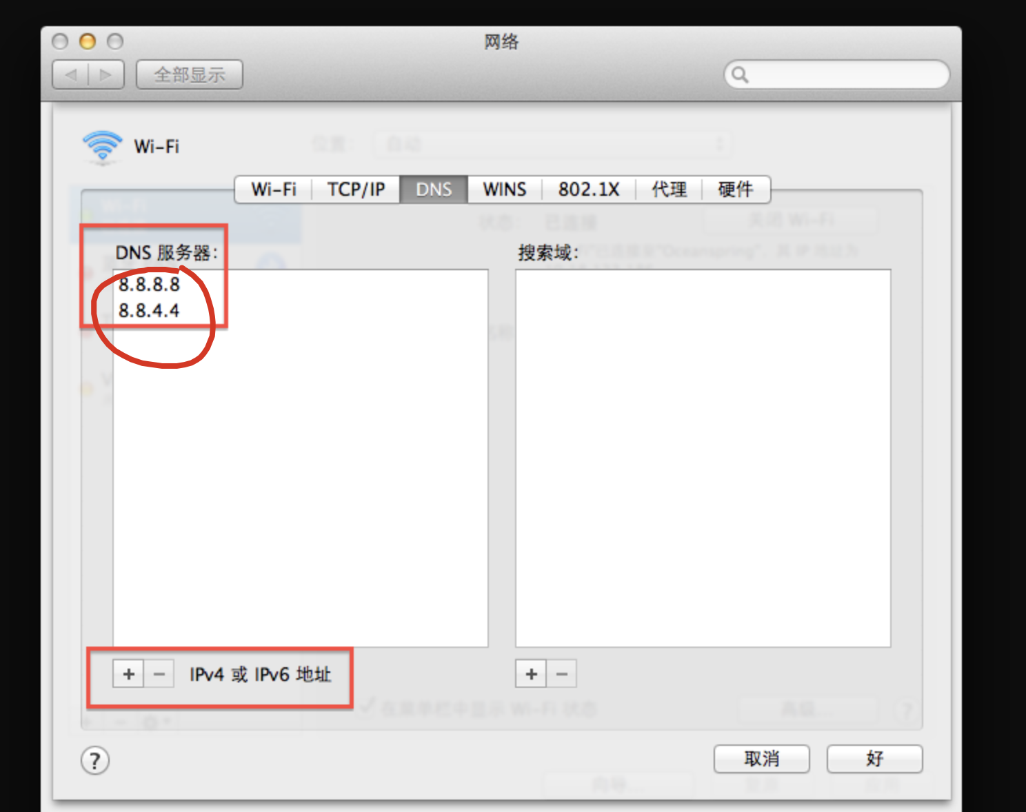Go forward with the right arrow button
This screenshot has height=812, width=1026.
106,74
